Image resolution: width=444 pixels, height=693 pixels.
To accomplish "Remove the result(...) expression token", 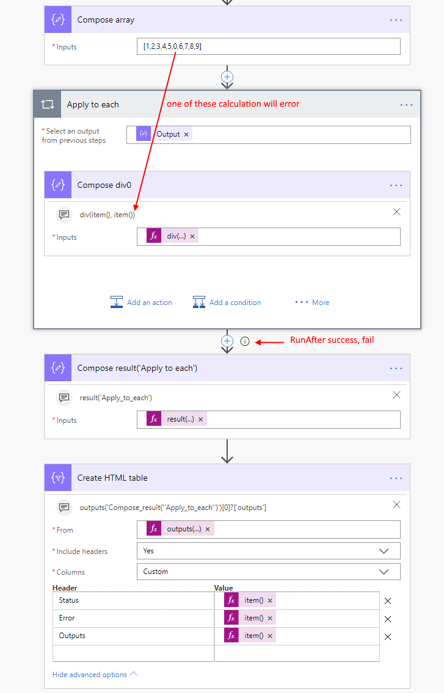I will [x=200, y=419].
